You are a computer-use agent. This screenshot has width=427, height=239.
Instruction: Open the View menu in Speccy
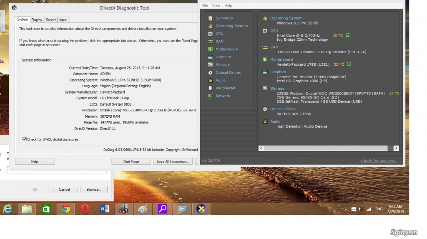tap(216, 5)
